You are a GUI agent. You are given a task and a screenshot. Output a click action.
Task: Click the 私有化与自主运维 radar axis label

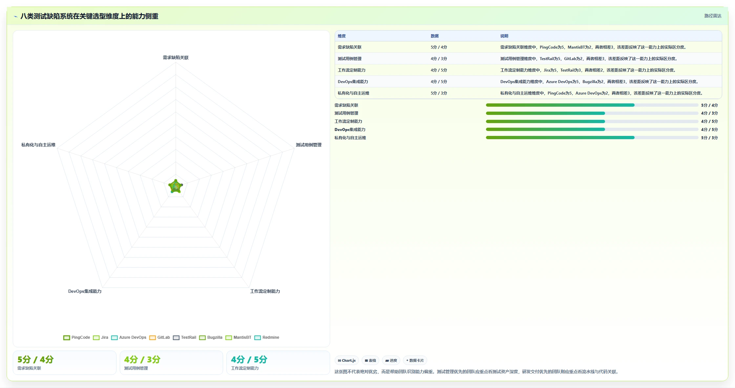click(38, 145)
